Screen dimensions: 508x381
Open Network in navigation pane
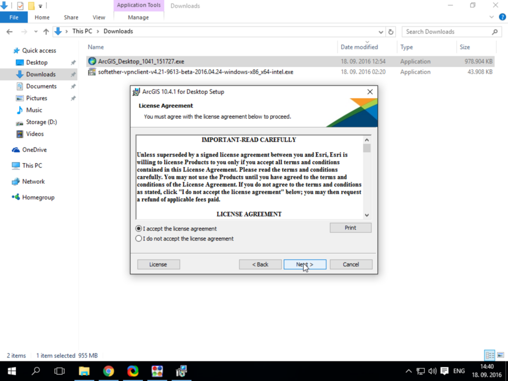33,182
